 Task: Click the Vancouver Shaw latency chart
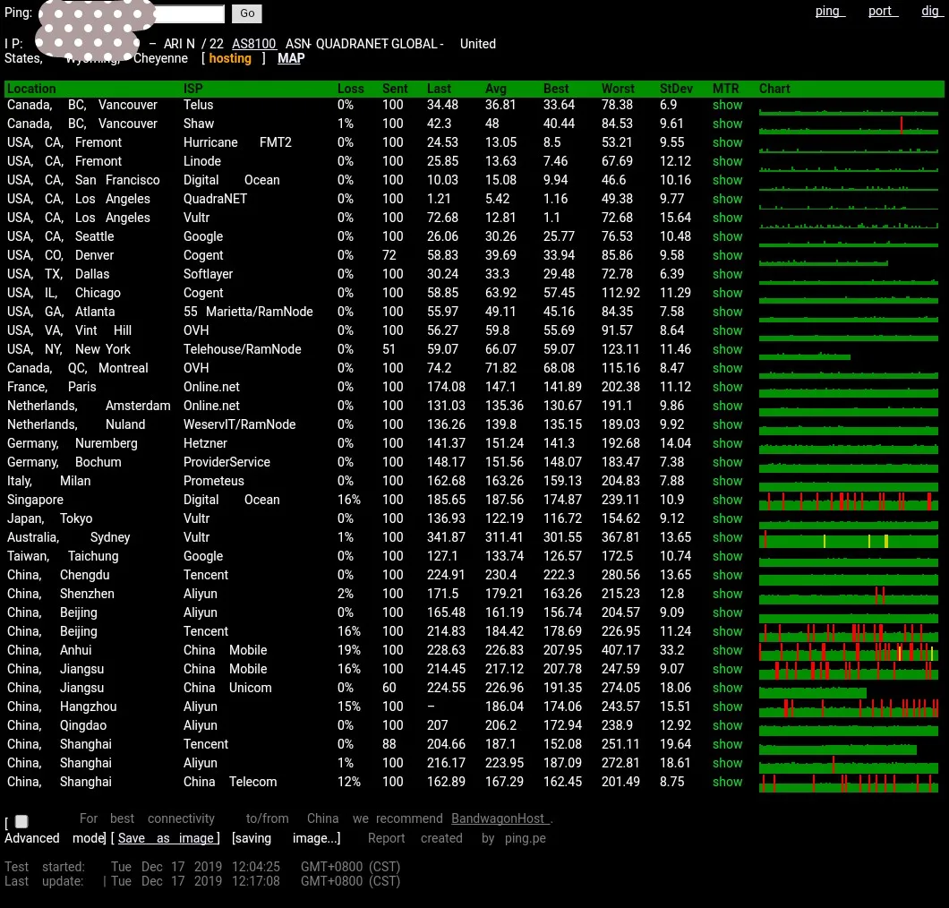coord(849,124)
